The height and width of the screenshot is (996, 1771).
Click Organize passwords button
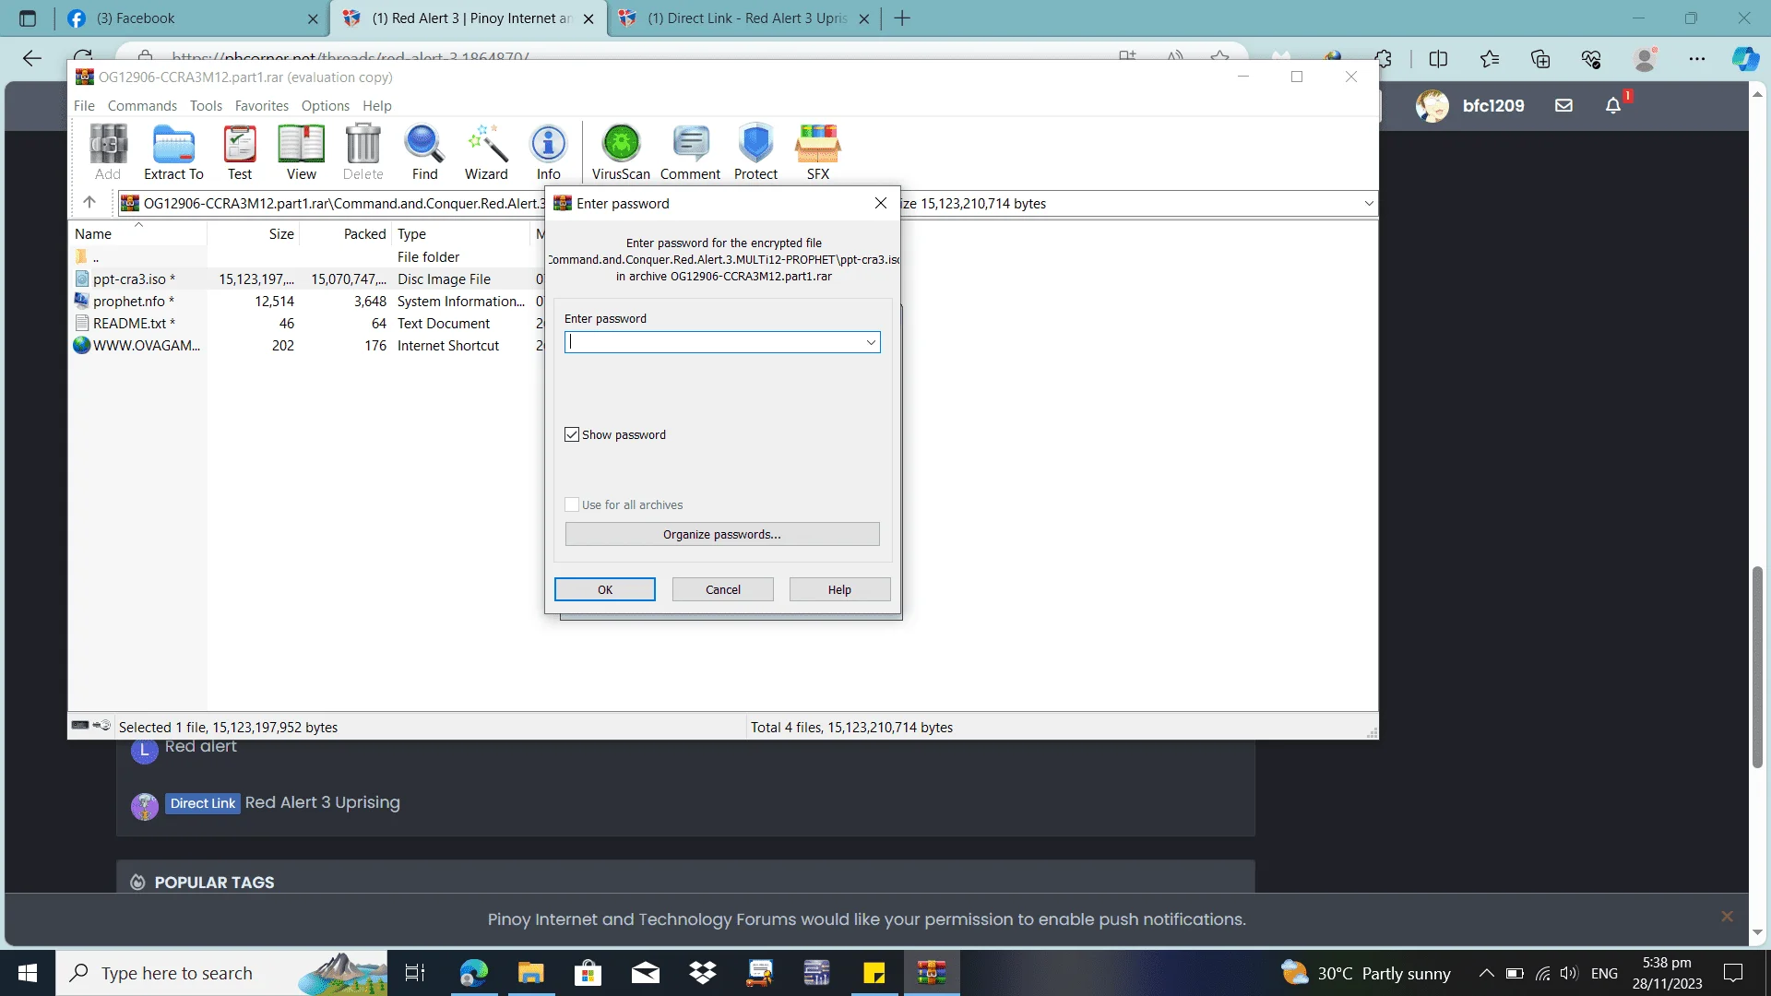point(722,534)
